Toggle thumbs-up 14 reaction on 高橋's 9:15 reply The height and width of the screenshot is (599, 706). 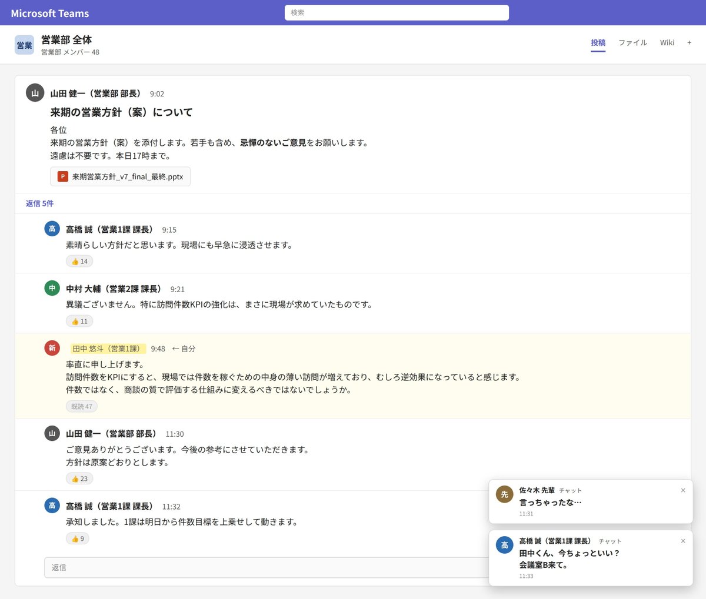pyautogui.click(x=79, y=262)
